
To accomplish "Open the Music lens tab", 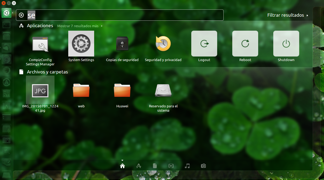I will (x=187, y=166).
